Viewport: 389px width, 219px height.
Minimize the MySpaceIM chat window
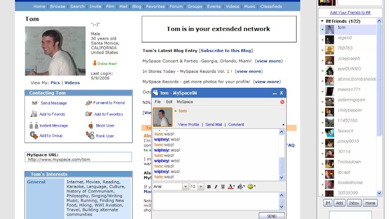274,93
